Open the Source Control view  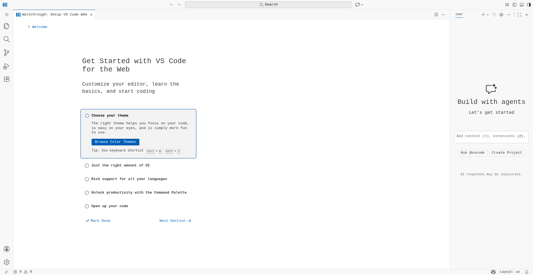click(x=7, y=53)
